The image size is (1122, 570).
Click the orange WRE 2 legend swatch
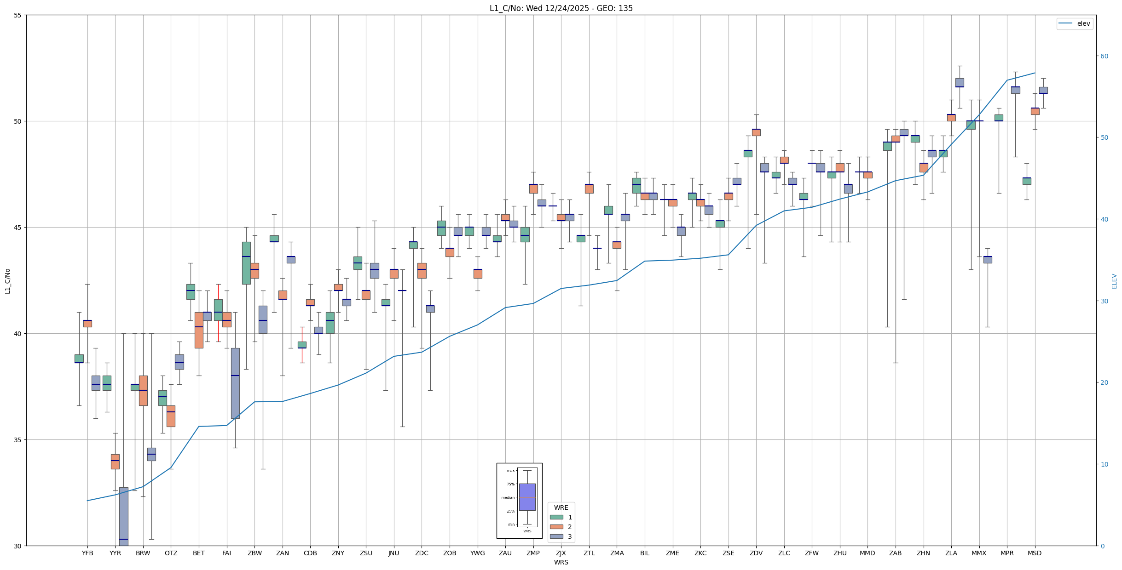tap(556, 527)
